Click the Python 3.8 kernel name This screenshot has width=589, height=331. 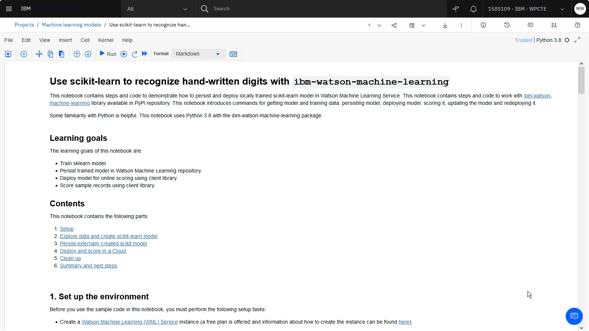549,40
